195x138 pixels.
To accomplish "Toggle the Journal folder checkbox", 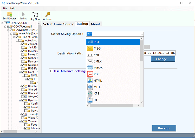I will click(23, 44).
